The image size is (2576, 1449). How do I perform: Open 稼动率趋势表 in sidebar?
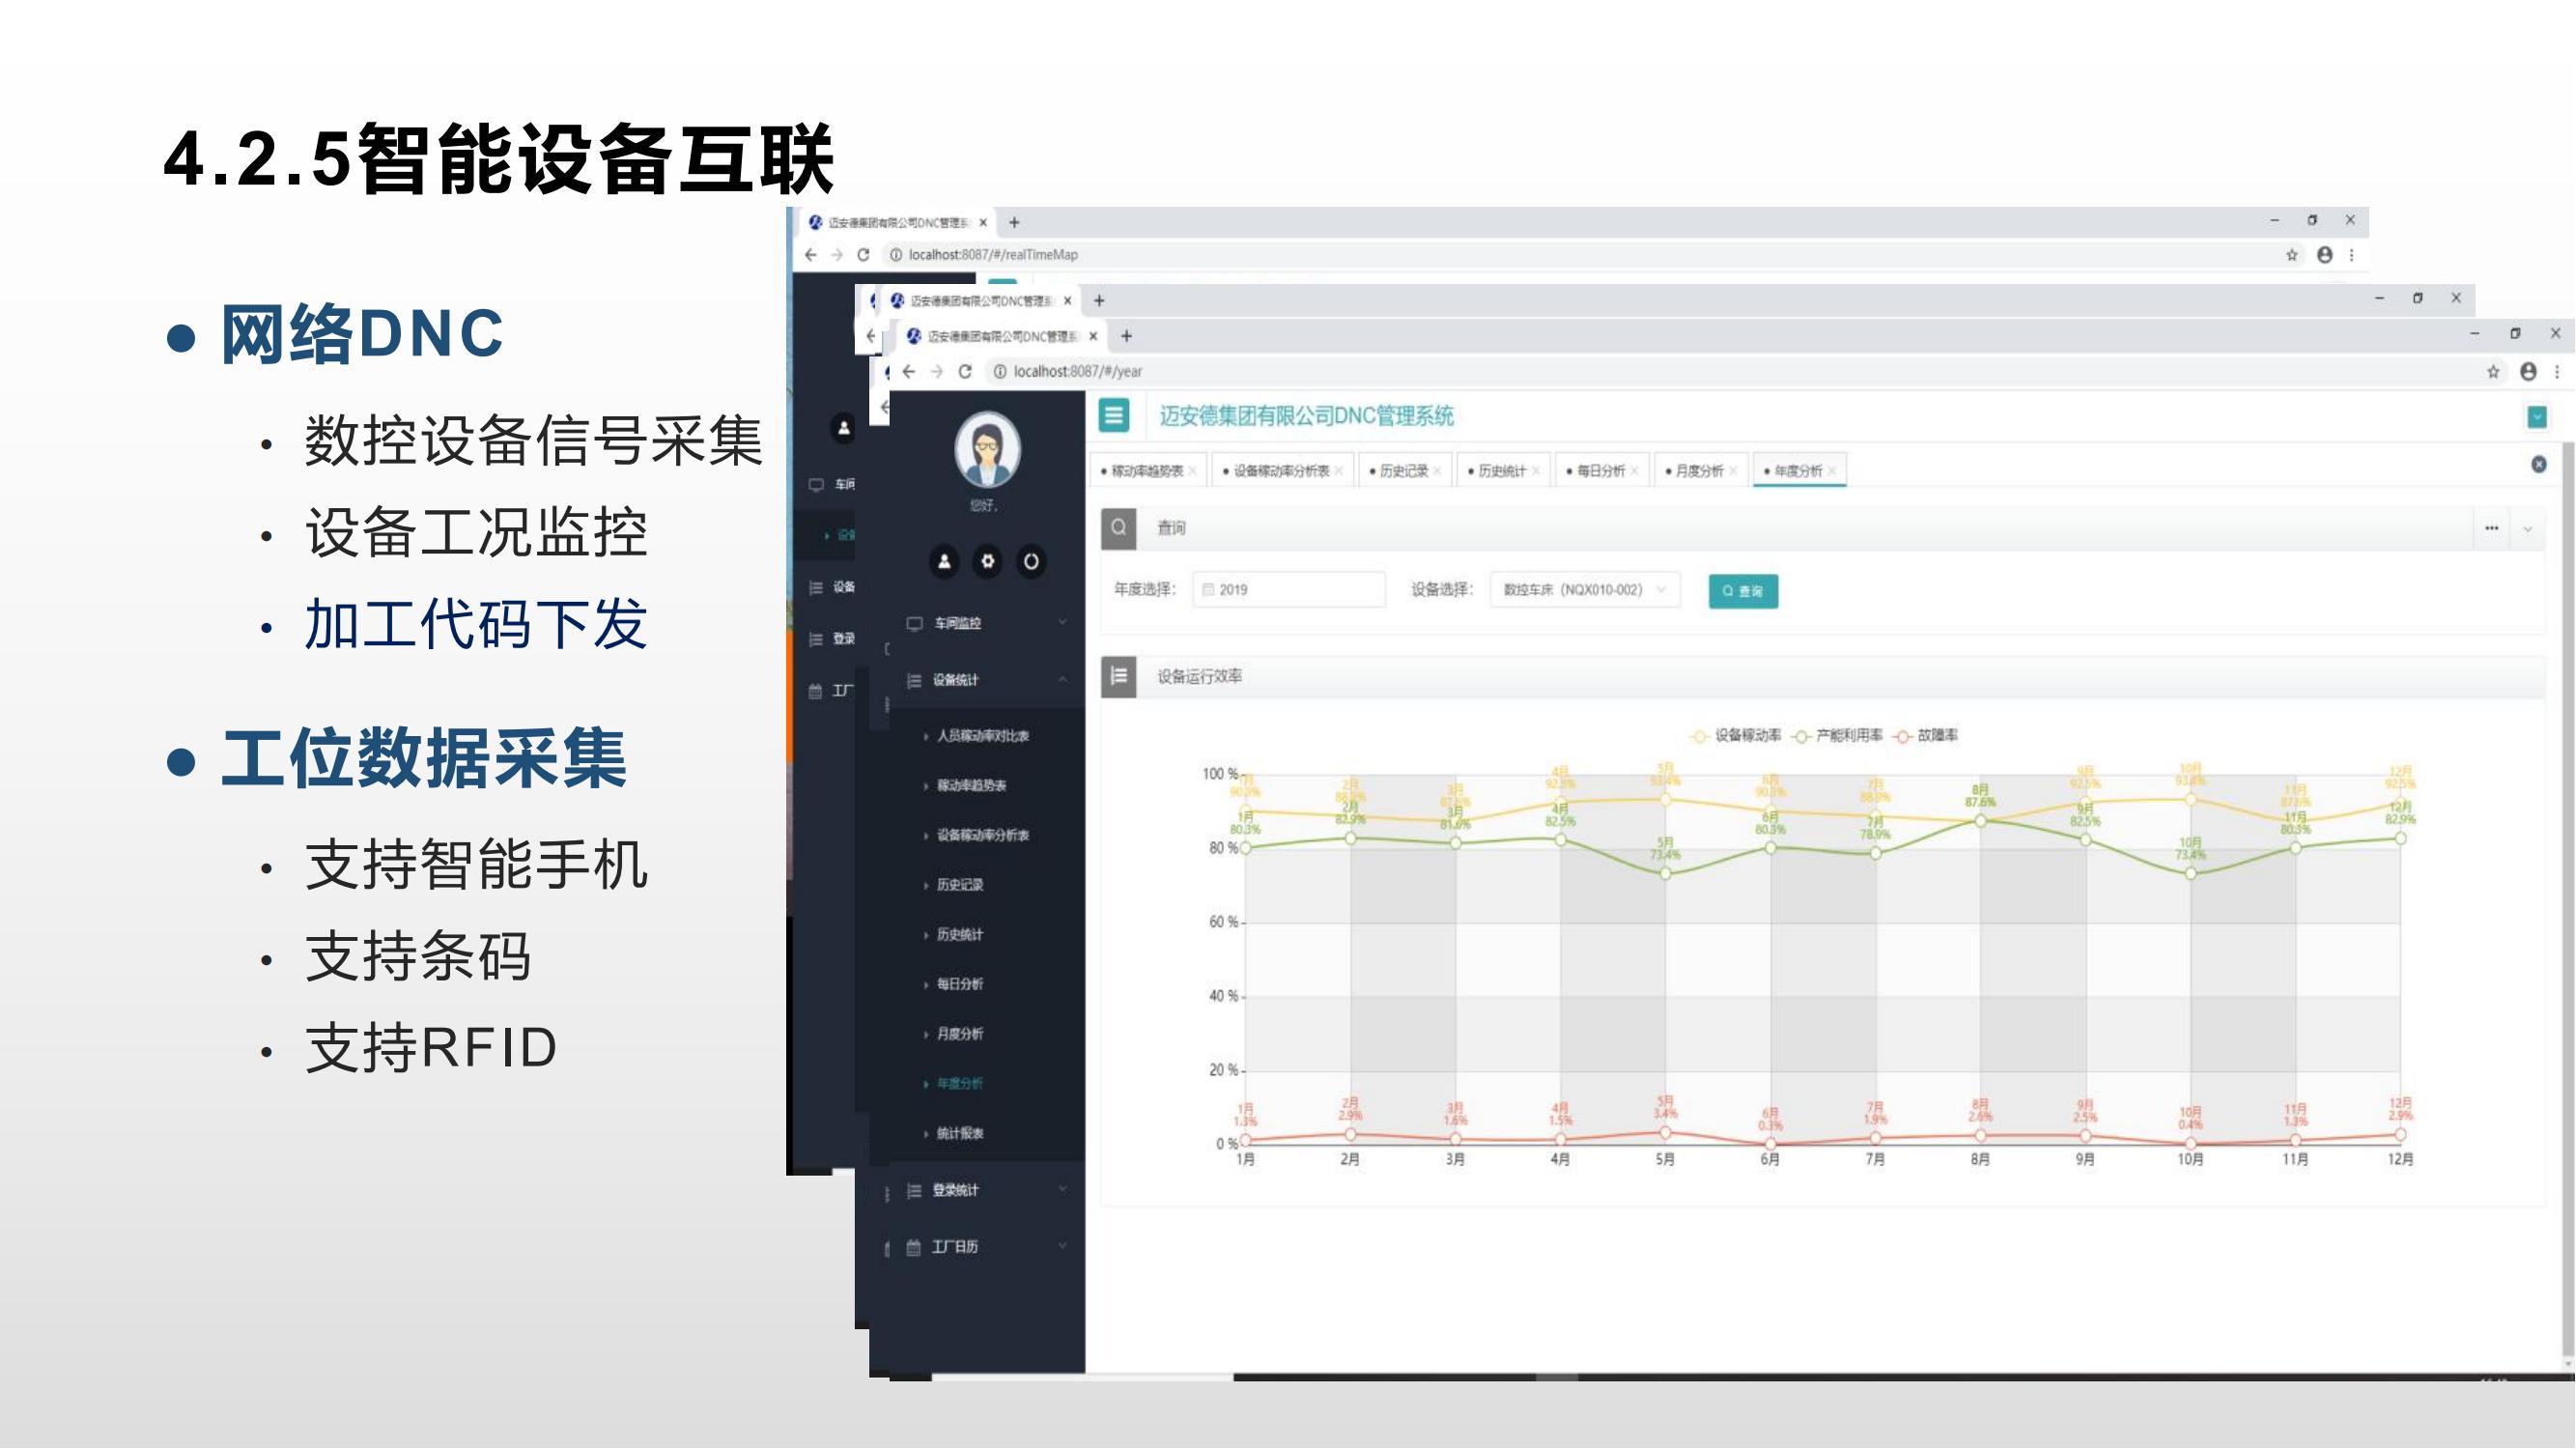point(971,785)
